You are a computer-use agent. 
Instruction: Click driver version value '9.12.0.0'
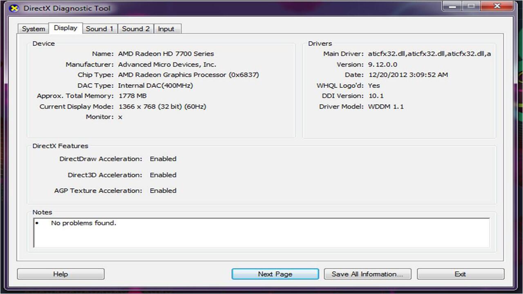tap(382, 65)
